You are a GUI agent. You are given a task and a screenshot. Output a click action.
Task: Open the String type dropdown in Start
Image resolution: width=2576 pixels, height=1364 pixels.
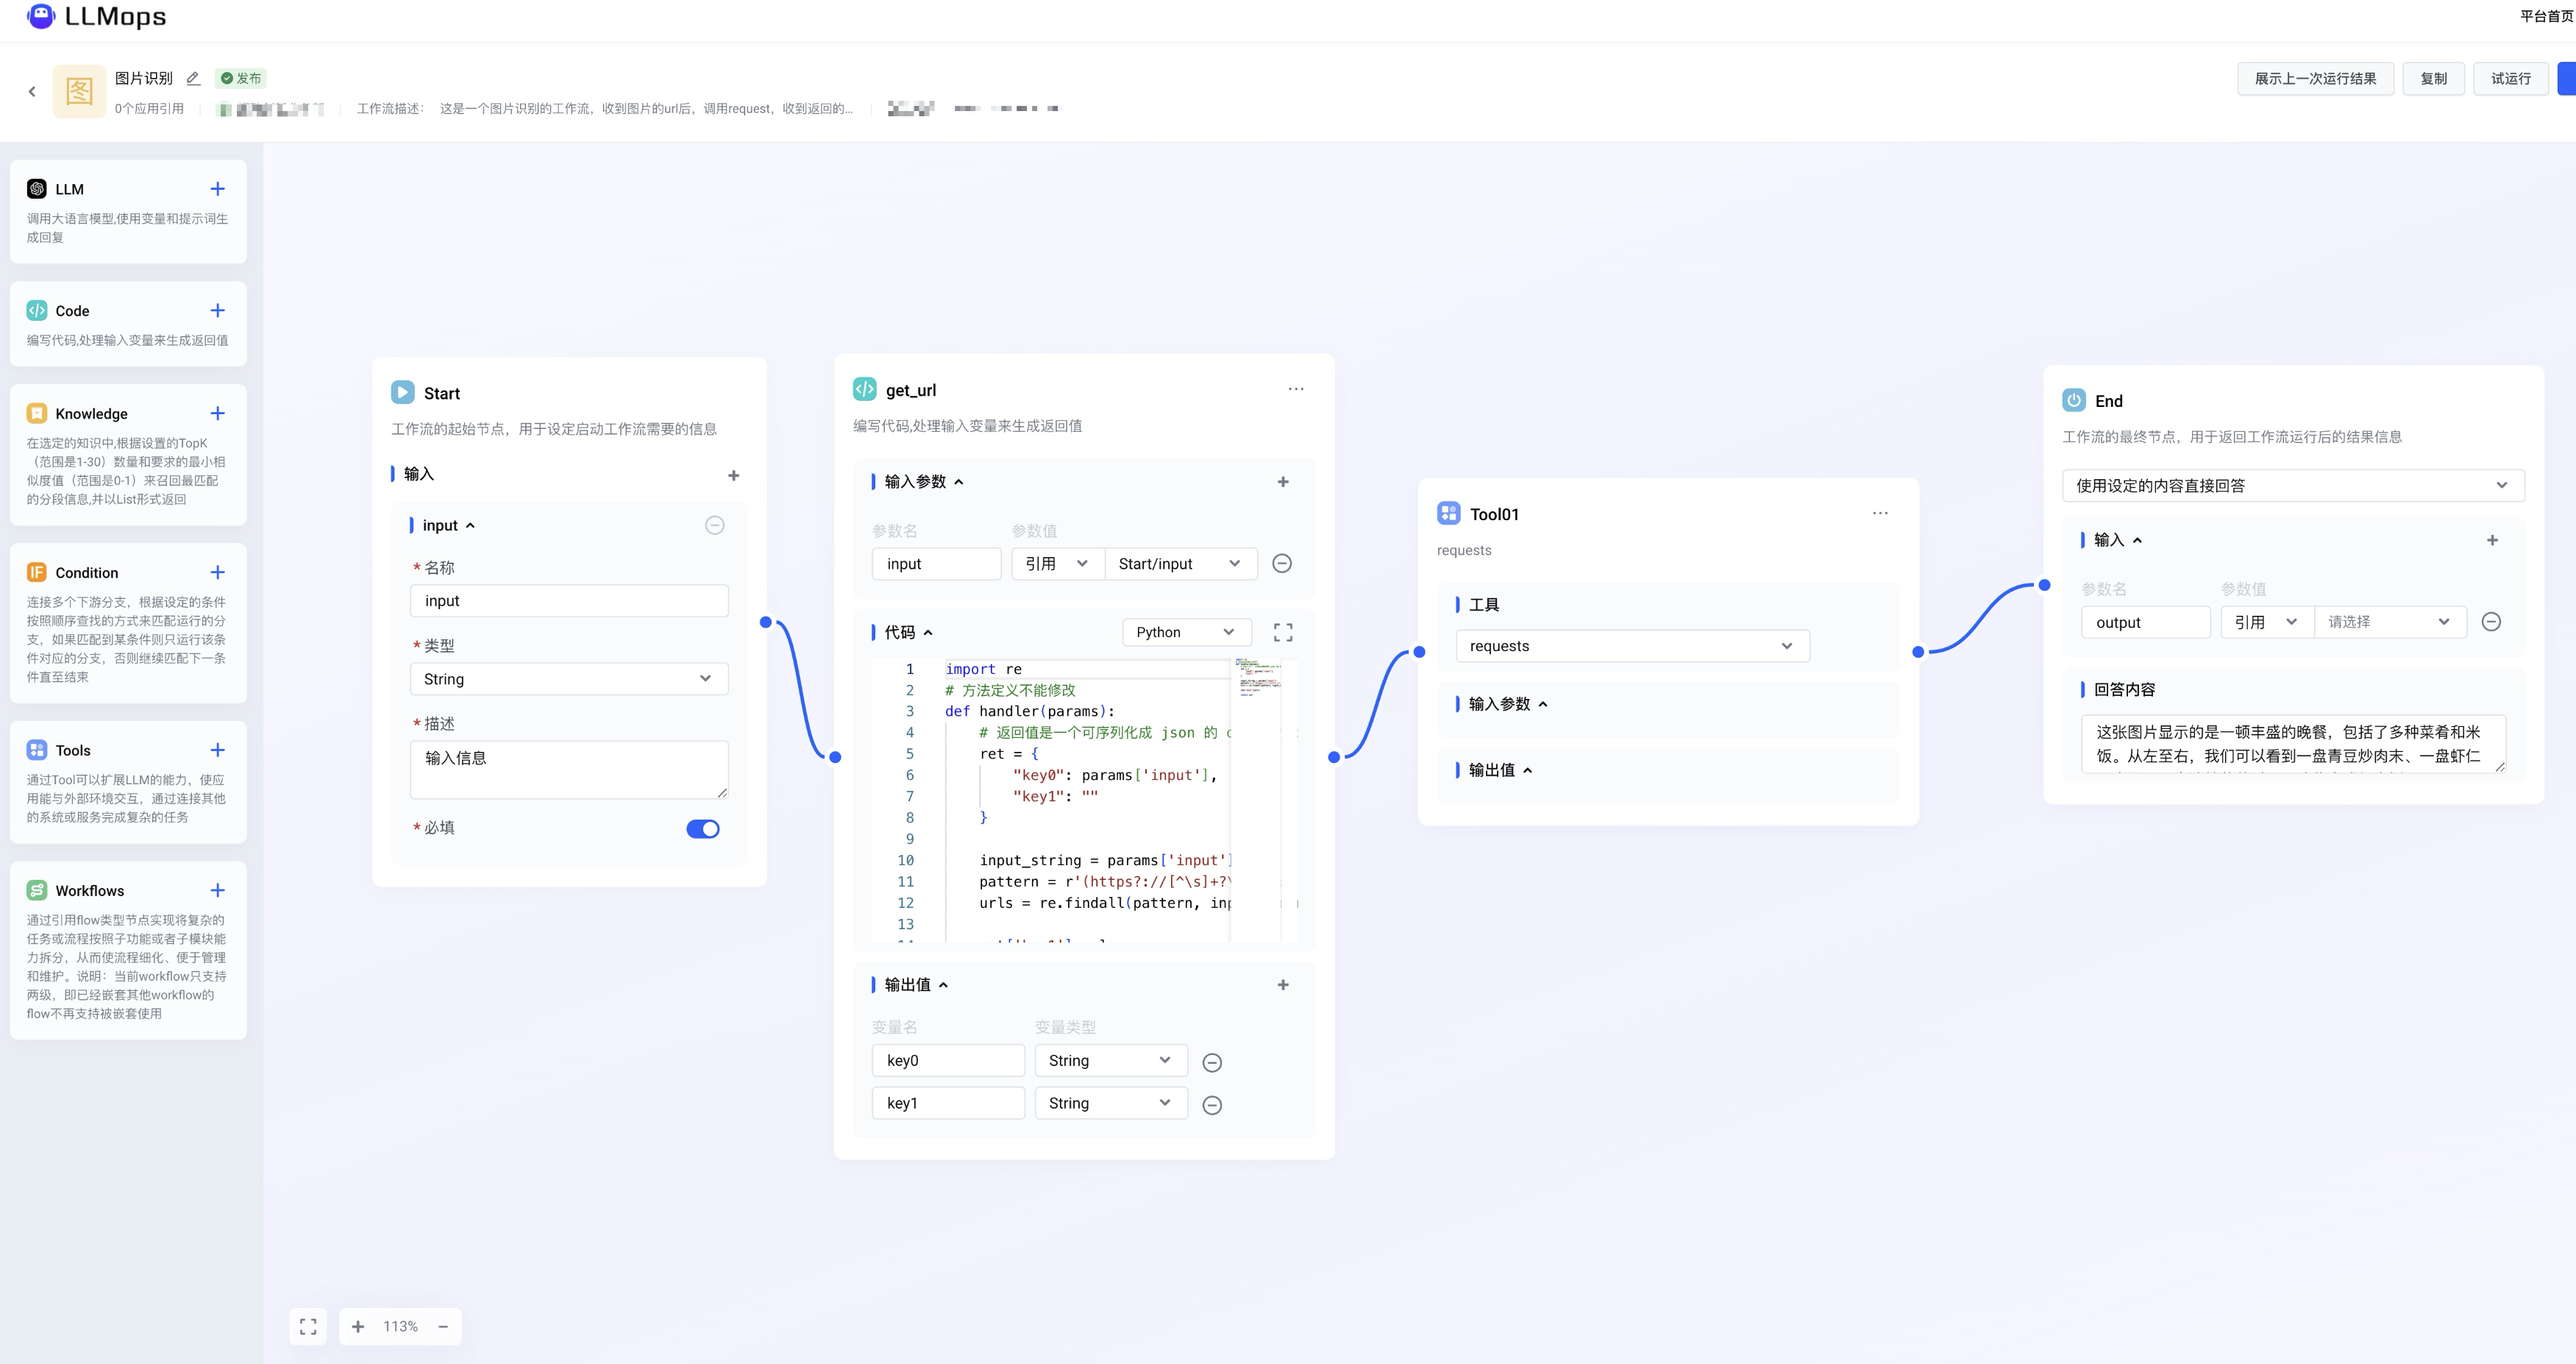tap(568, 679)
